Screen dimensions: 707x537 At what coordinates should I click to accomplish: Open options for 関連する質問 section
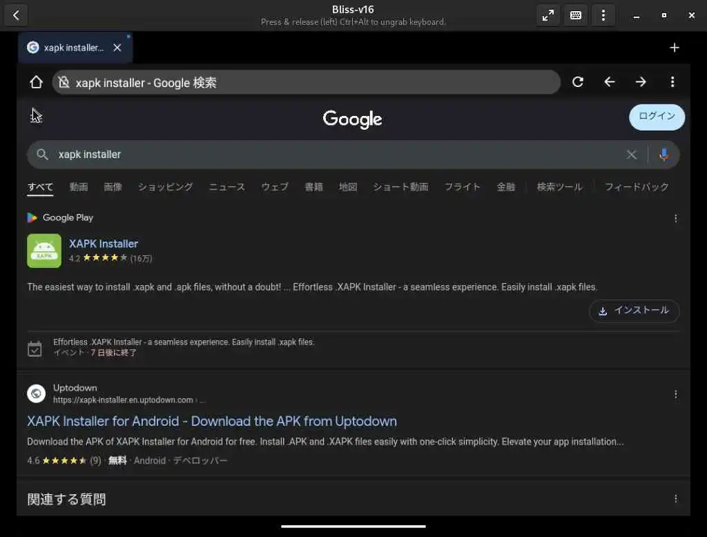click(x=675, y=498)
